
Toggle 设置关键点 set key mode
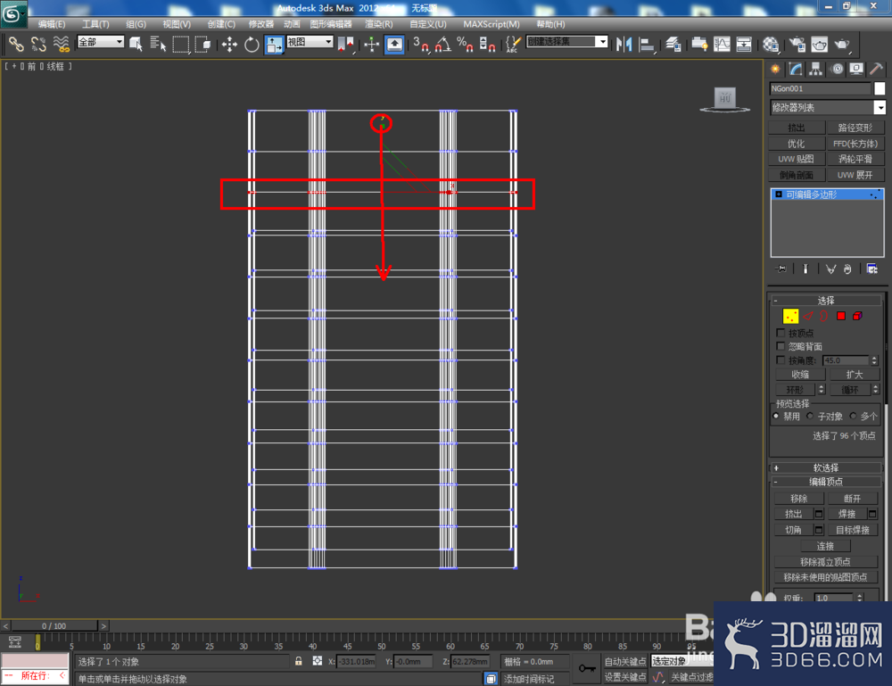pyautogui.click(x=624, y=676)
